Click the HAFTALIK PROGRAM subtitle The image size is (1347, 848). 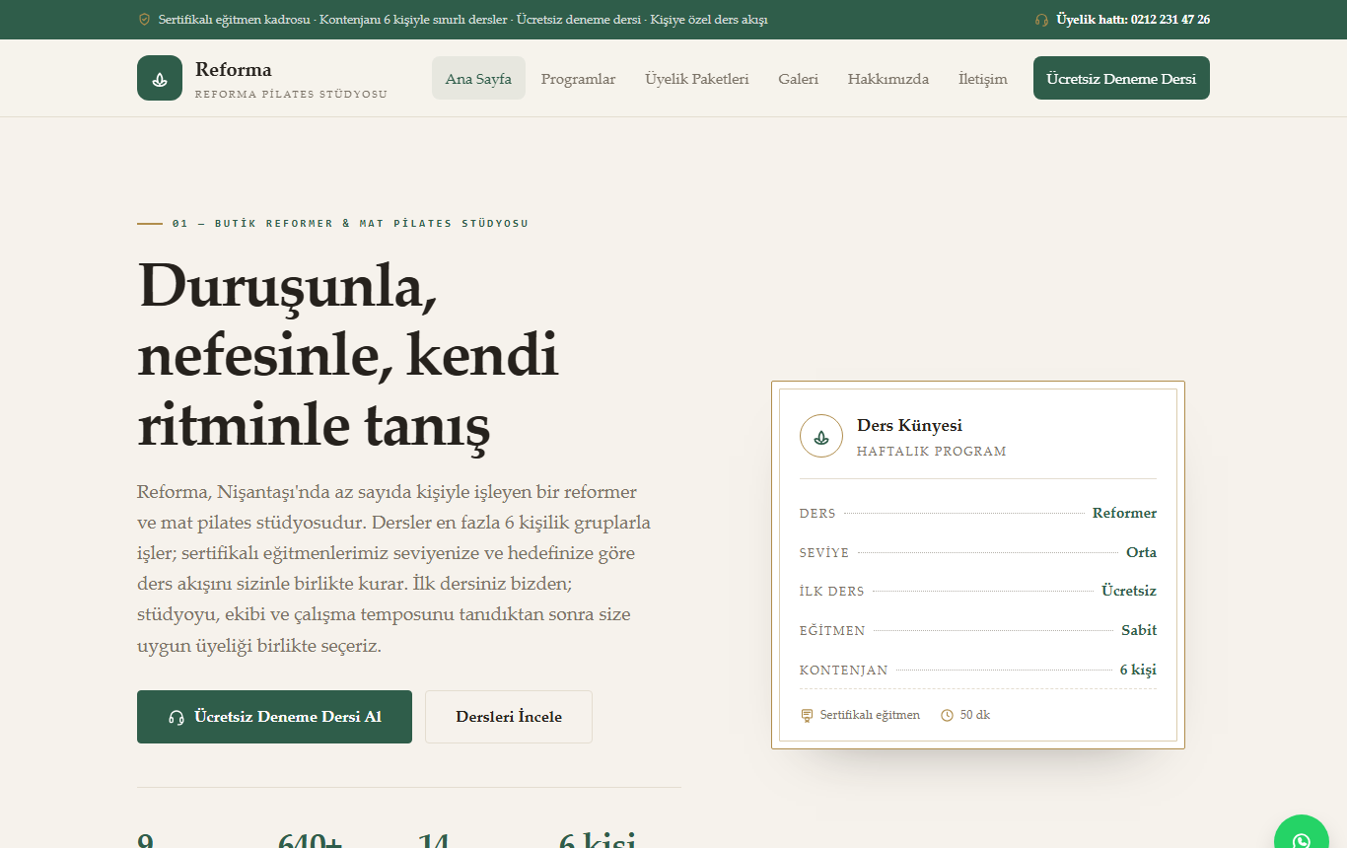coord(932,452)
